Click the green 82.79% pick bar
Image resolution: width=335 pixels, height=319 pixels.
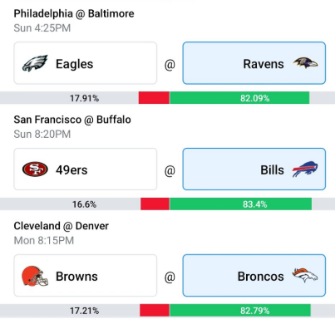[240, 311]
